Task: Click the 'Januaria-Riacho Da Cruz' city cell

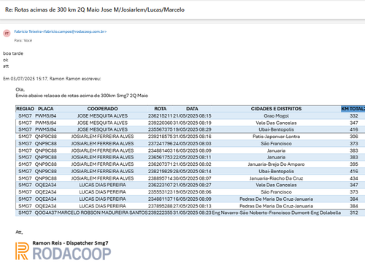Action: pos(276,178)
